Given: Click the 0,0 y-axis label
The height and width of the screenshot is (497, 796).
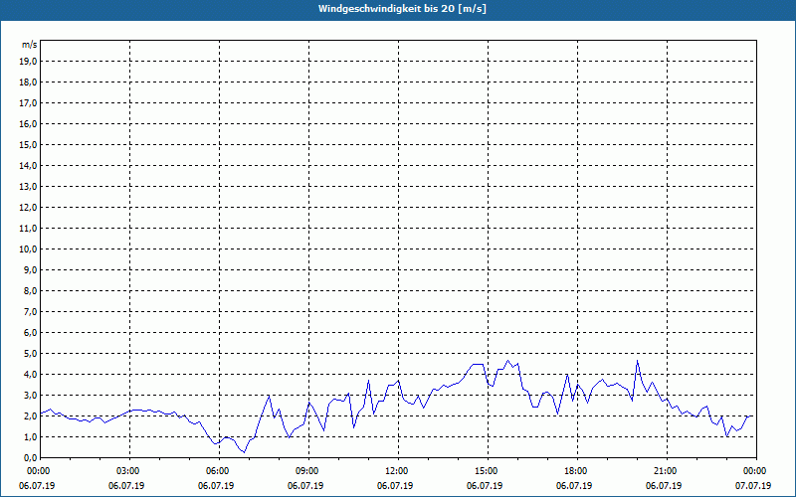Looking at the screenshot, I should point(31,457).
